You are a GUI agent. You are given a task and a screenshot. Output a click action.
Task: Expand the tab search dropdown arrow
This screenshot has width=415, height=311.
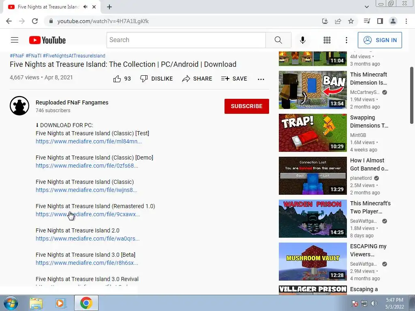pos(366,7)
